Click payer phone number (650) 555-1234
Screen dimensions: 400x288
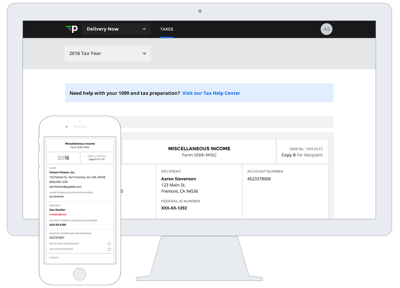58,182
